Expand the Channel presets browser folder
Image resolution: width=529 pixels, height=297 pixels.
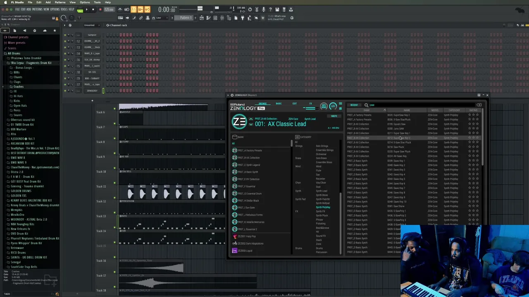click(x=18, y=37)
